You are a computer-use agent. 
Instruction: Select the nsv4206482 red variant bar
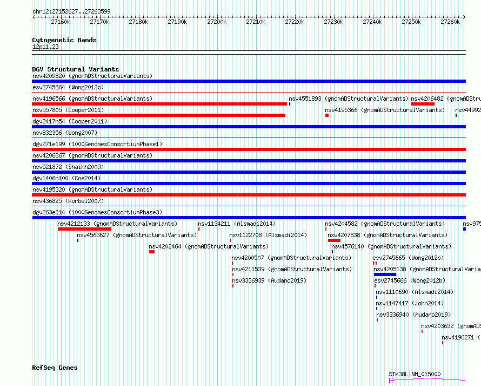click(x=423, y=104)
